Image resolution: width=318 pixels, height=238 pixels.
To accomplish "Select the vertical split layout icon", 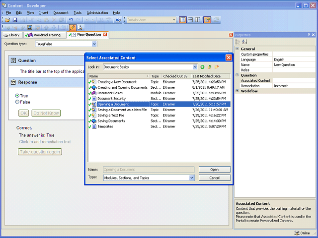I will [198, 20].
